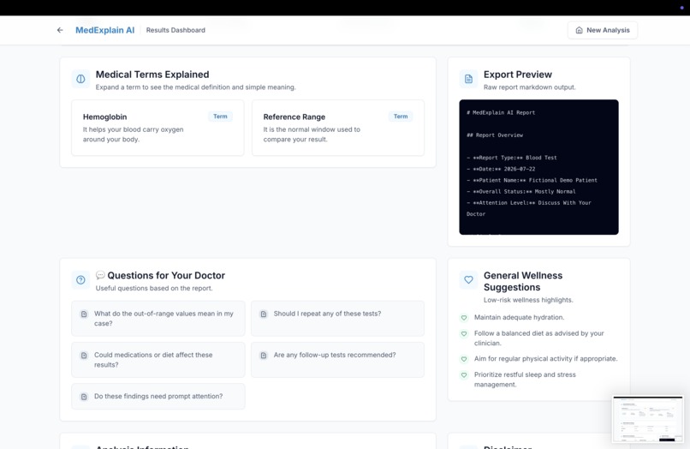Click heart bullet beside balanced diet suggestion
The height and width of the screenshot is (449, 690).
[x=464, y=334]
